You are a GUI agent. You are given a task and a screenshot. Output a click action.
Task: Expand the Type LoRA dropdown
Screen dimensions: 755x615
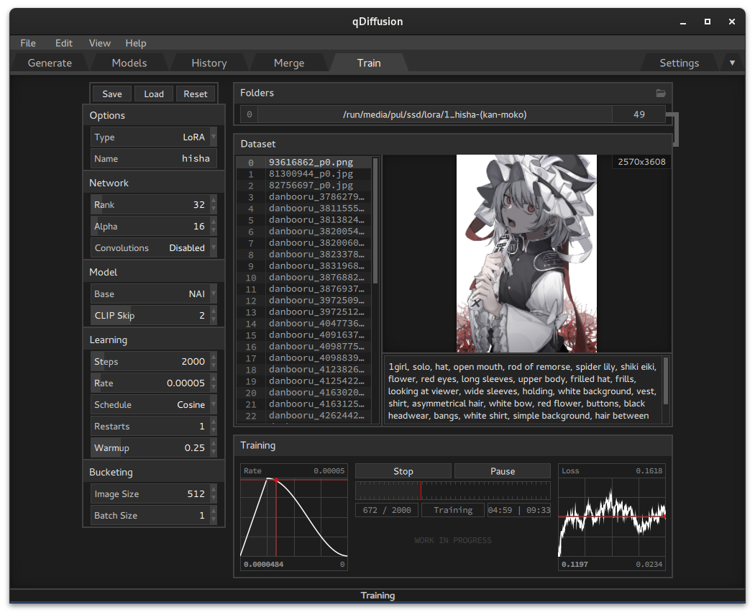154,137
